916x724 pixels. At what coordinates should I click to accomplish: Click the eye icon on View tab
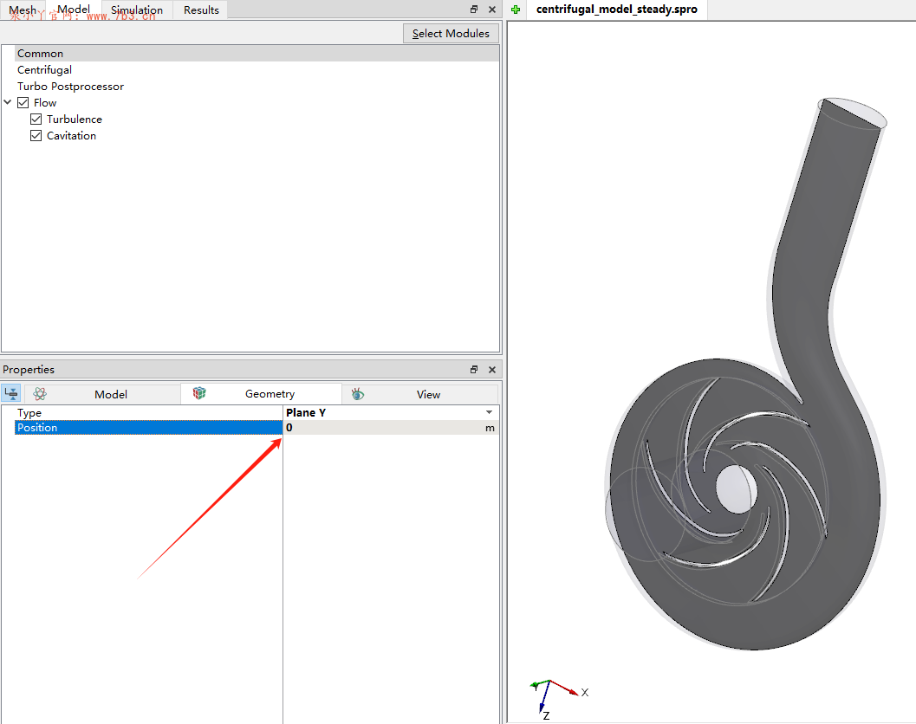358,394
